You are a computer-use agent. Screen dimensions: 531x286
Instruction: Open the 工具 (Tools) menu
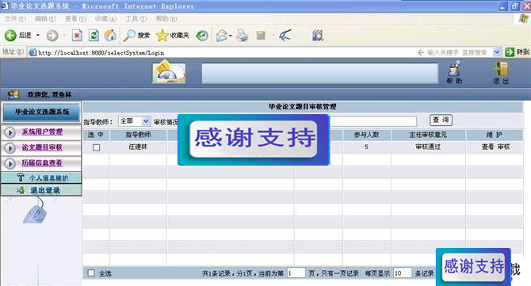[x=136, y=18]
